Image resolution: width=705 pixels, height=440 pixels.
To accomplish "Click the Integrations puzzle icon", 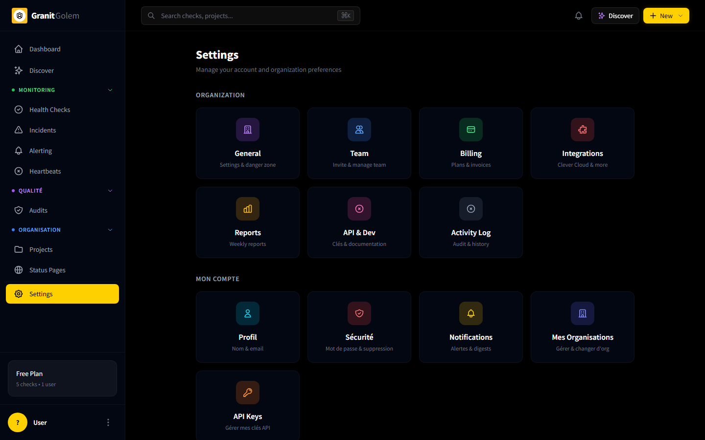I will (583, 130).
